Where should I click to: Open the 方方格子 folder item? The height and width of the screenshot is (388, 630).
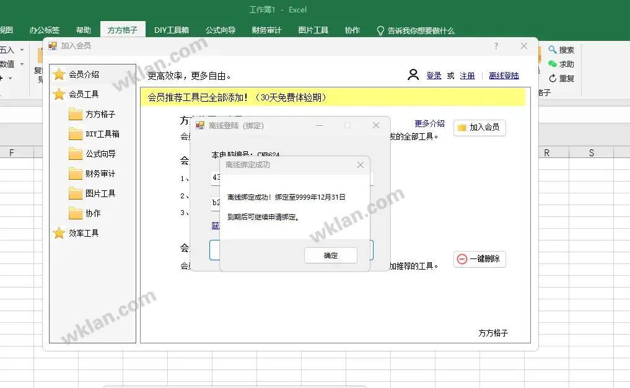(100, 114)
